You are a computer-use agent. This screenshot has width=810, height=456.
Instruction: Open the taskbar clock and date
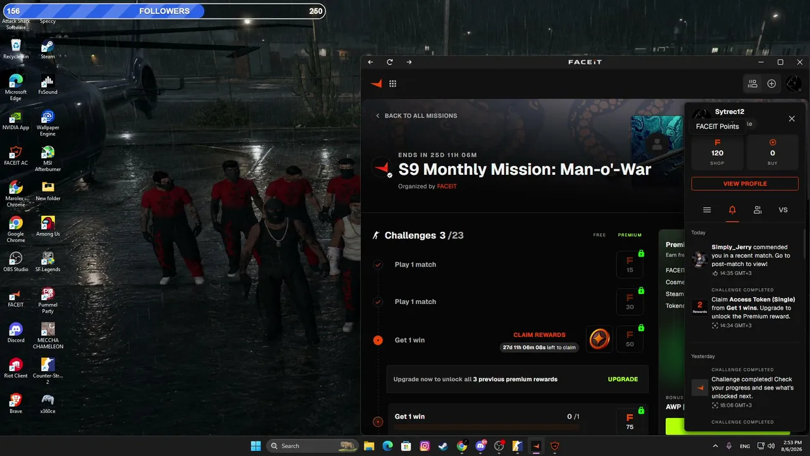792,446
